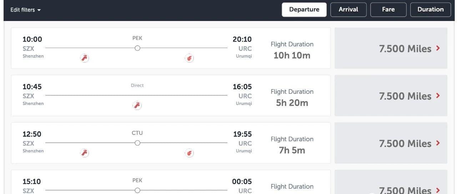
Task: Expand the 12:50 flight's 7.500 Miles fare
Action: click(x=391, y=143)
